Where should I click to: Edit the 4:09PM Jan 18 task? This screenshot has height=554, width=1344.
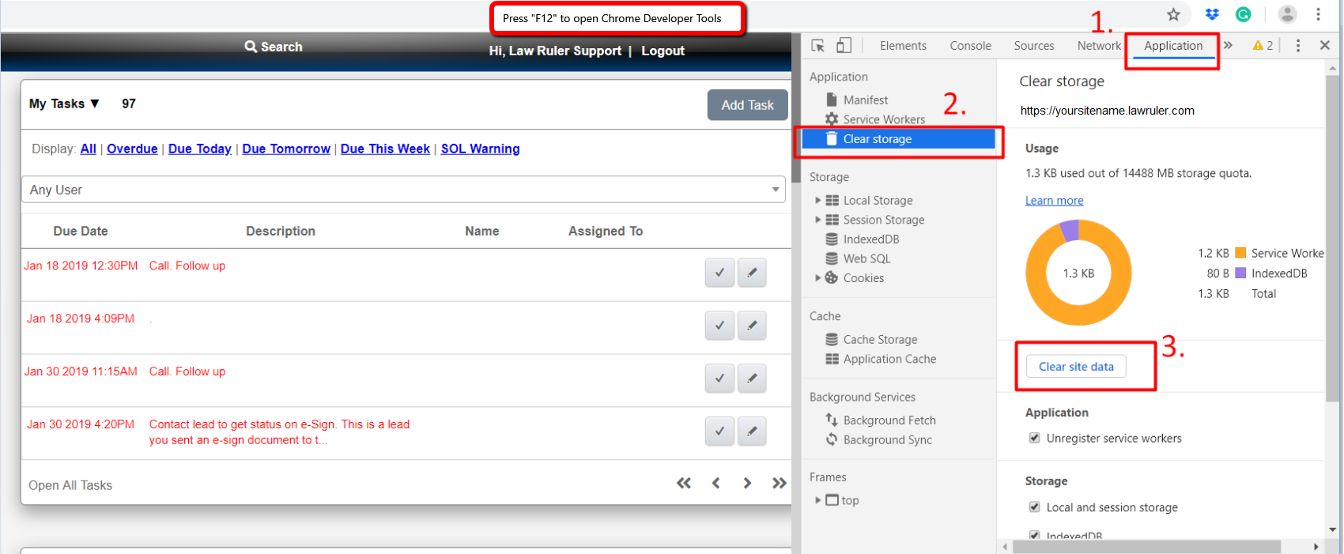tap(752, 325)
